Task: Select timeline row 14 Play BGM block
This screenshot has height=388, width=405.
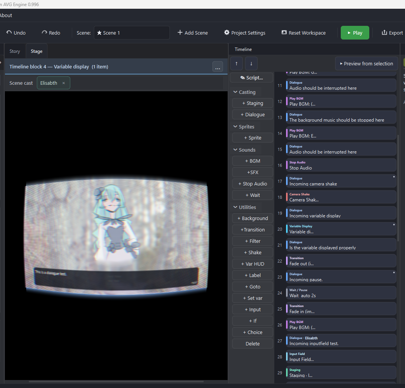Action: coord(341,133)
